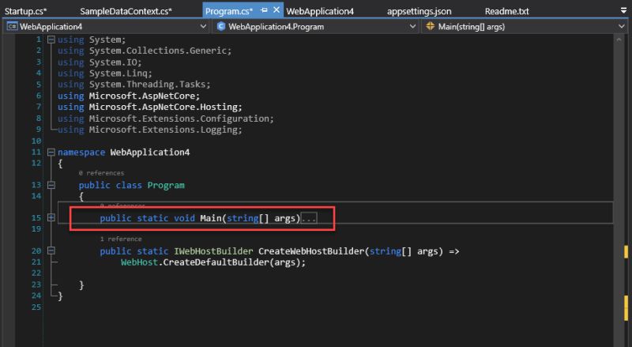This screenshot has height=347, width=632.
Task: Click the 0 references lens above Program class
Action: point(102,173)
